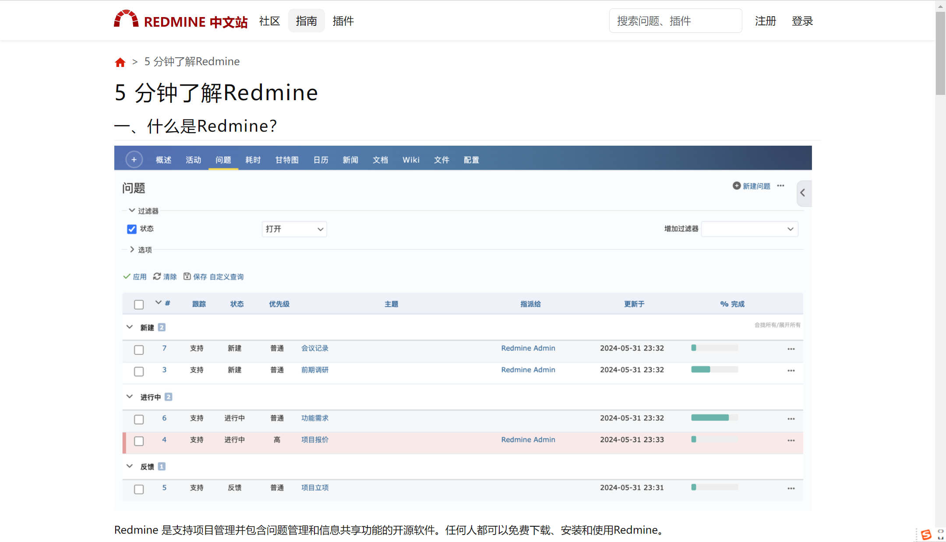Image resolution: width=946 pixels, height=542 pixels.
Task: Collapse the 进行中 issue group
Action: tap(130, 397)
